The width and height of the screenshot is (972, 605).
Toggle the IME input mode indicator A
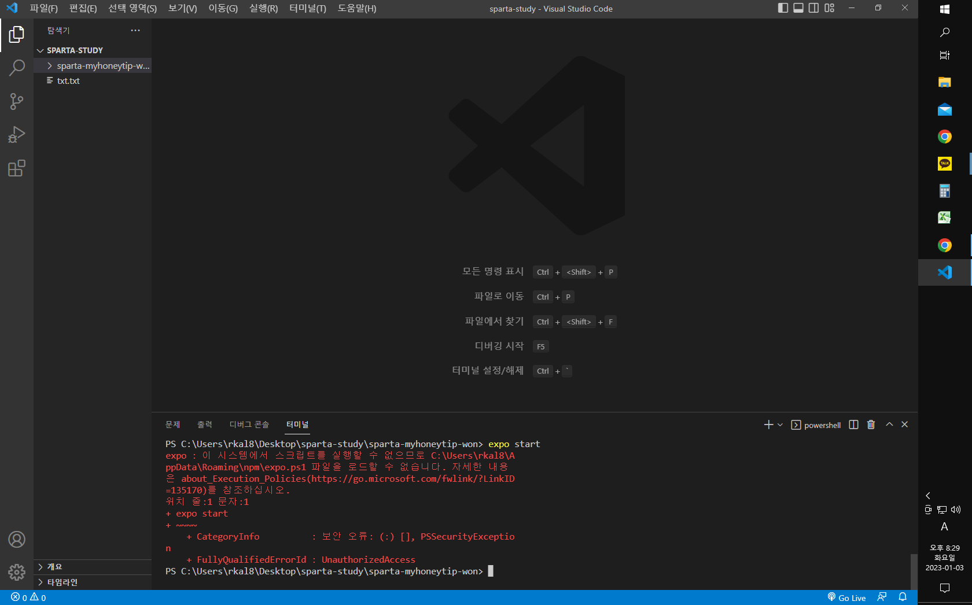click(945, 527)
